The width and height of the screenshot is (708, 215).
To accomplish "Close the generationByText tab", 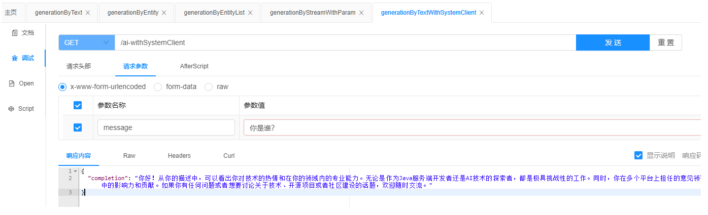I will [x=88, y=13].
